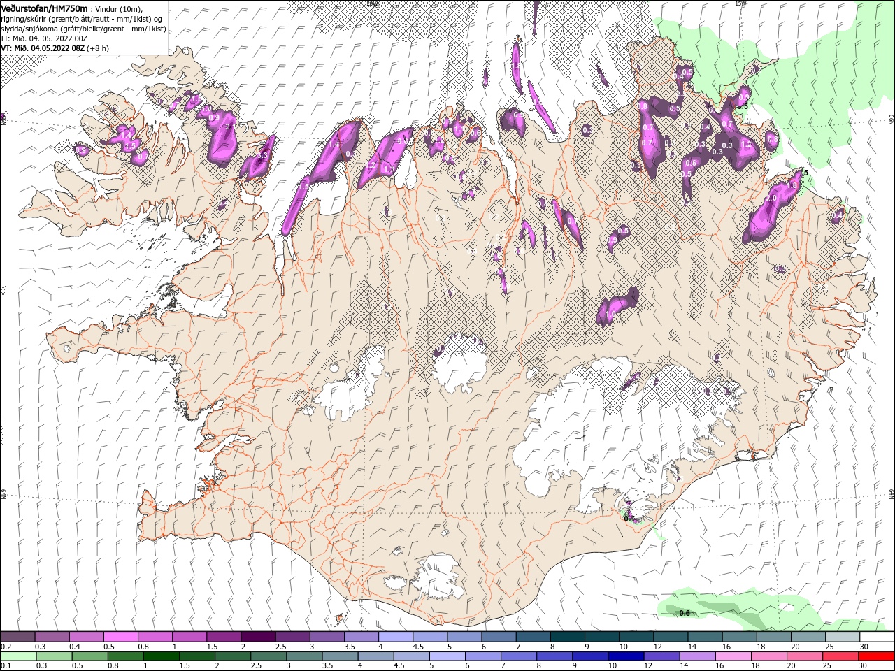The image size is (895, 671).
Task: Select the IT: Mið. 04. 05. 2022 00Z line
Action: (x=43, y=38)
